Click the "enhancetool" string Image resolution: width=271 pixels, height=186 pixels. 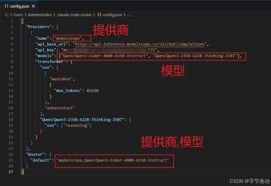(60, 108)
